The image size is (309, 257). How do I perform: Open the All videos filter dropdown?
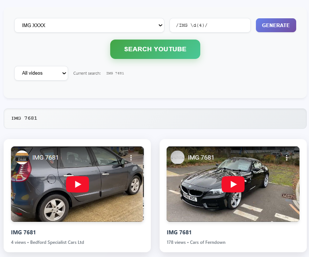[x=41, y=73]
